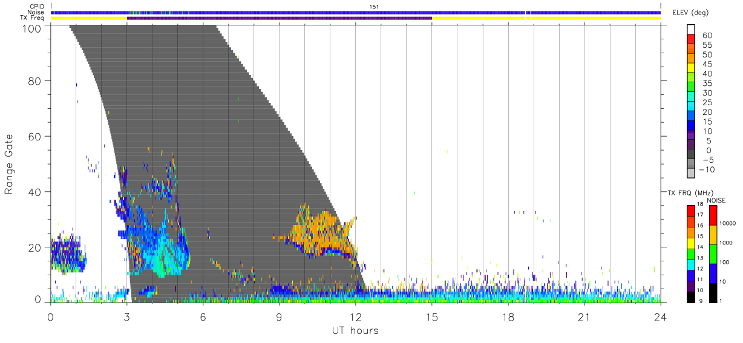Click the 30 label on ELEV scale
This screenshot has width=743, height=343.
(x=707, y=93)
